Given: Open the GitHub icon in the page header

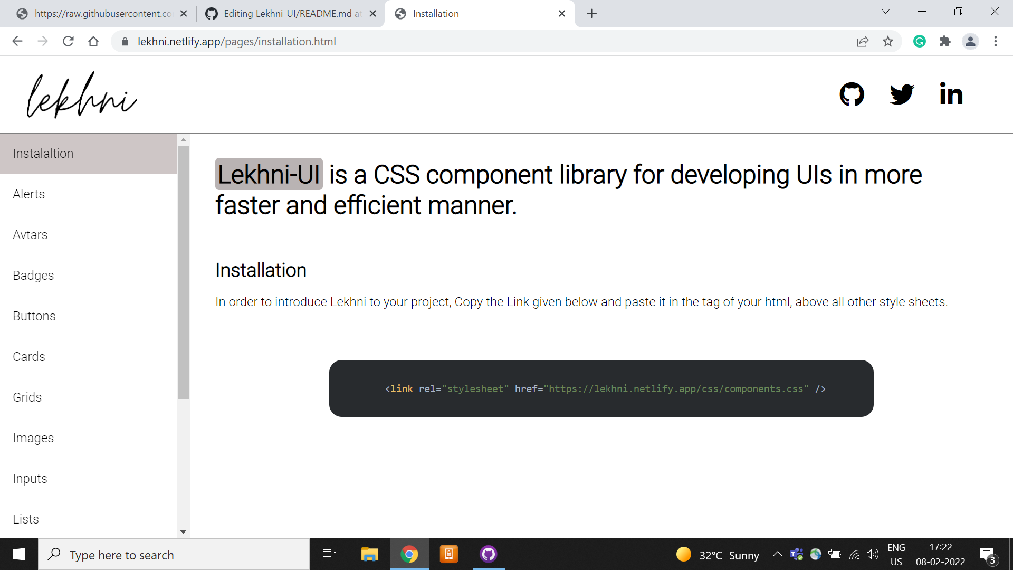Looking at the screenshot, I should (x=852, y=94).
